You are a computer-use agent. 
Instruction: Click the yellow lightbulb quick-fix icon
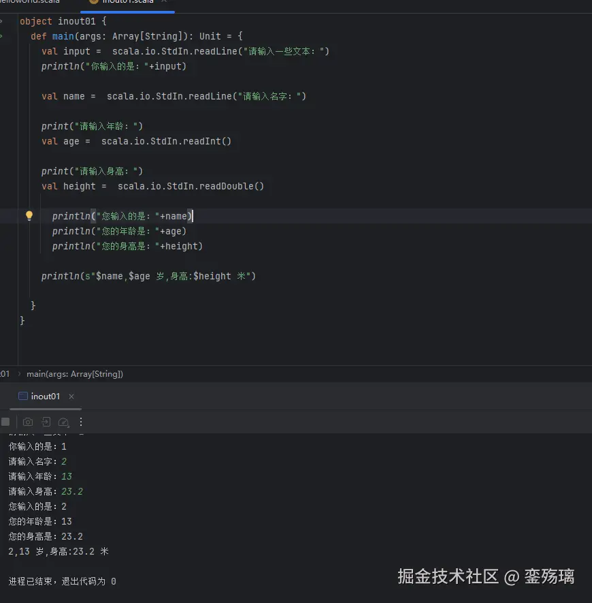29,216
